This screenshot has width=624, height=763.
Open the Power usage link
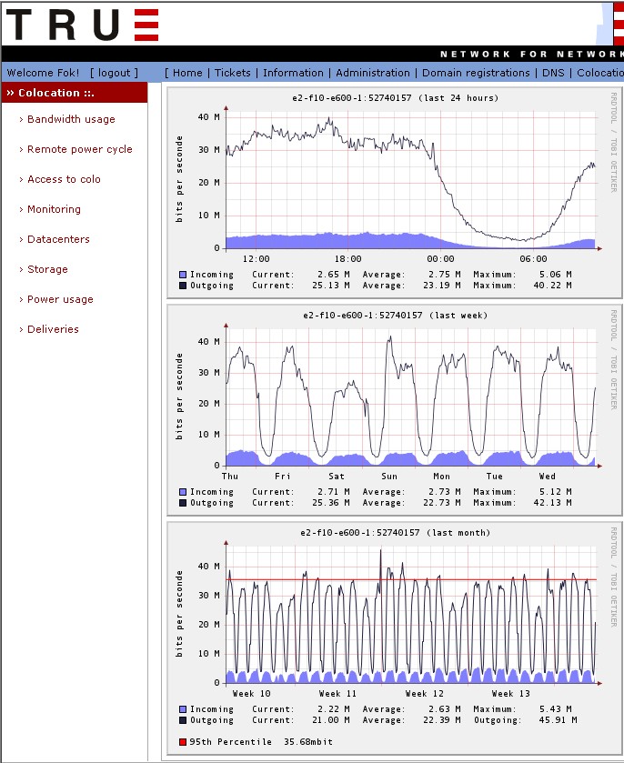[60, 299]
